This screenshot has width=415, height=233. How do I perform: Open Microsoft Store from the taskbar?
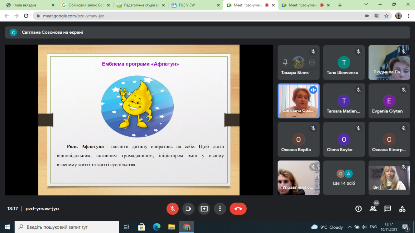click(x=142, y=227)
